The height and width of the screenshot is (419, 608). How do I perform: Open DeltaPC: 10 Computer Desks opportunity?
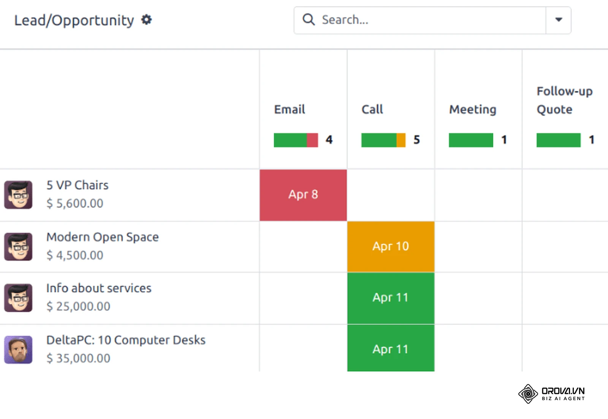click(126, 340)
